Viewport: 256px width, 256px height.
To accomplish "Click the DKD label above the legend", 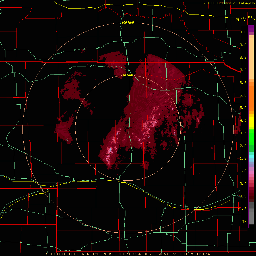I will (250, 17).
